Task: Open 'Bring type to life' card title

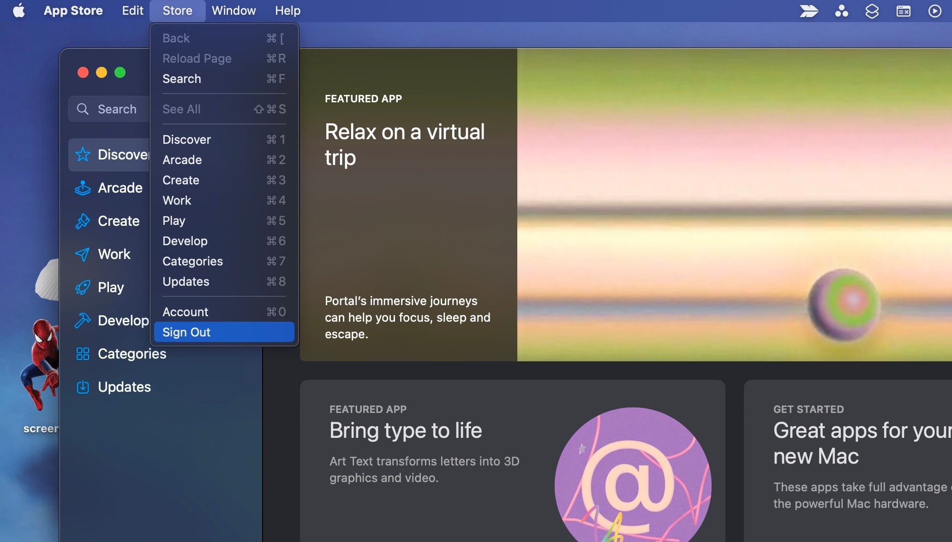Action: [406, 430]
